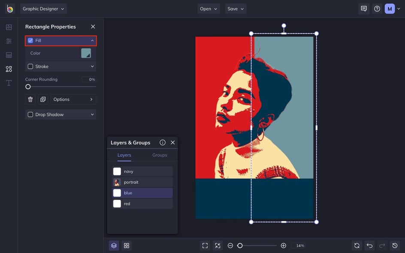
Task: Switch to the Groups tab
Action: pyautogui.click(x=160, y=155)
